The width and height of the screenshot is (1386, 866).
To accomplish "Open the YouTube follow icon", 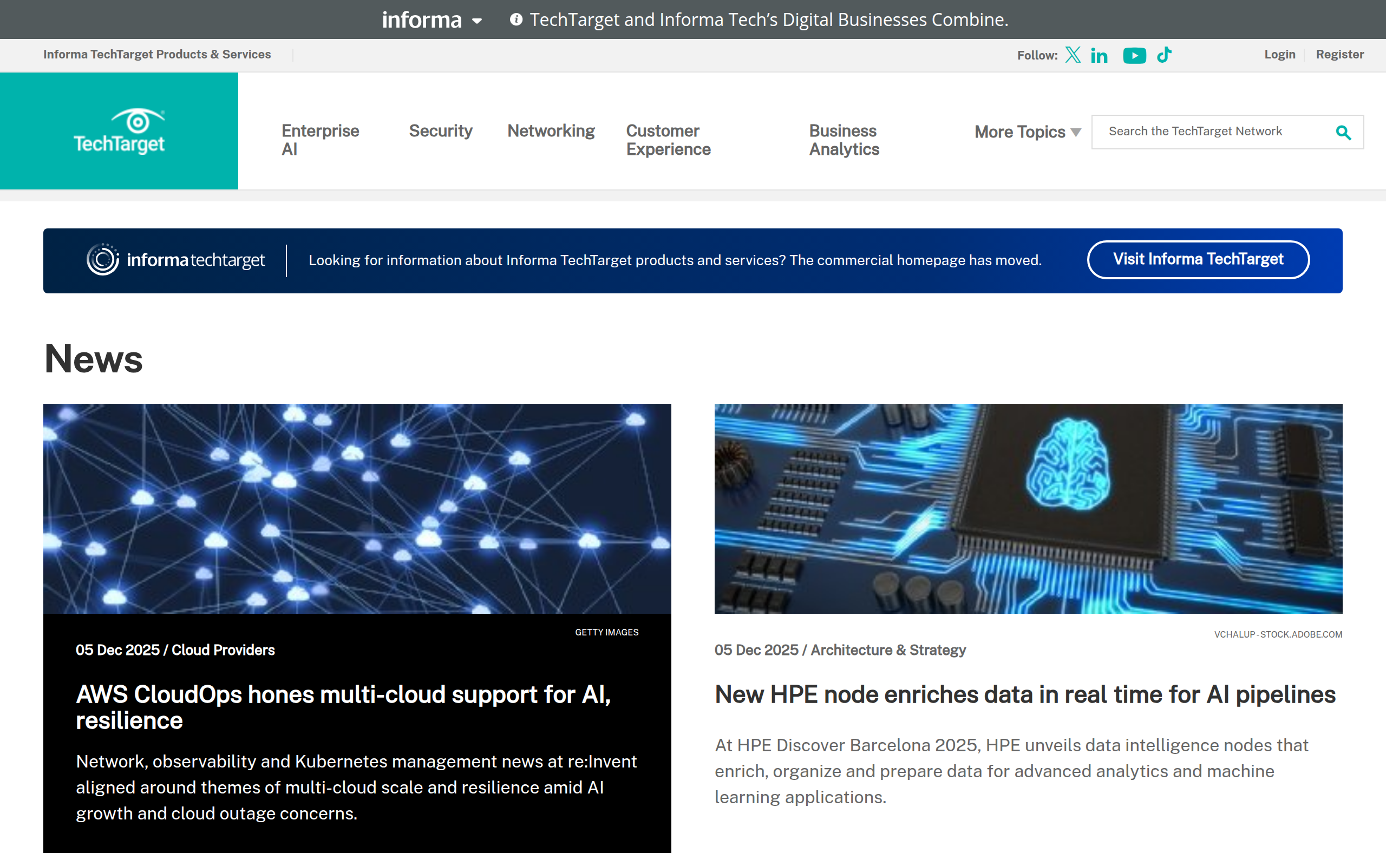I will 1134,56.
